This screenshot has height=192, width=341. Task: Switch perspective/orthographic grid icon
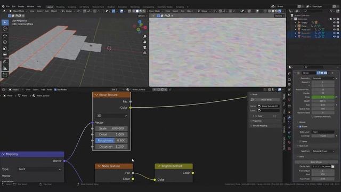click(x=145, y=53)
